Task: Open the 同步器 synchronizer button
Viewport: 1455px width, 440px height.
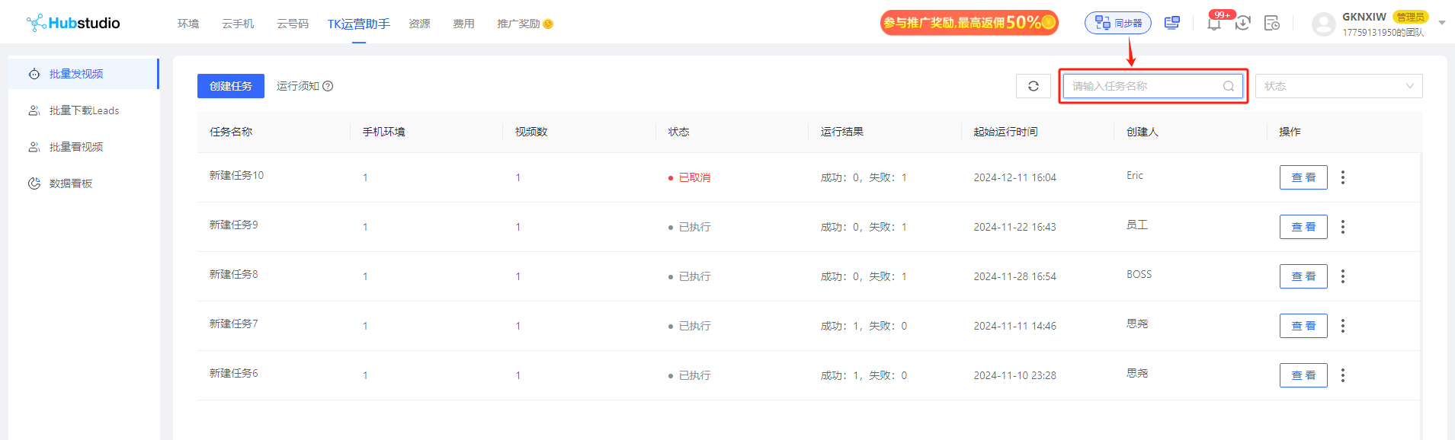Action: coord(1118,23)
